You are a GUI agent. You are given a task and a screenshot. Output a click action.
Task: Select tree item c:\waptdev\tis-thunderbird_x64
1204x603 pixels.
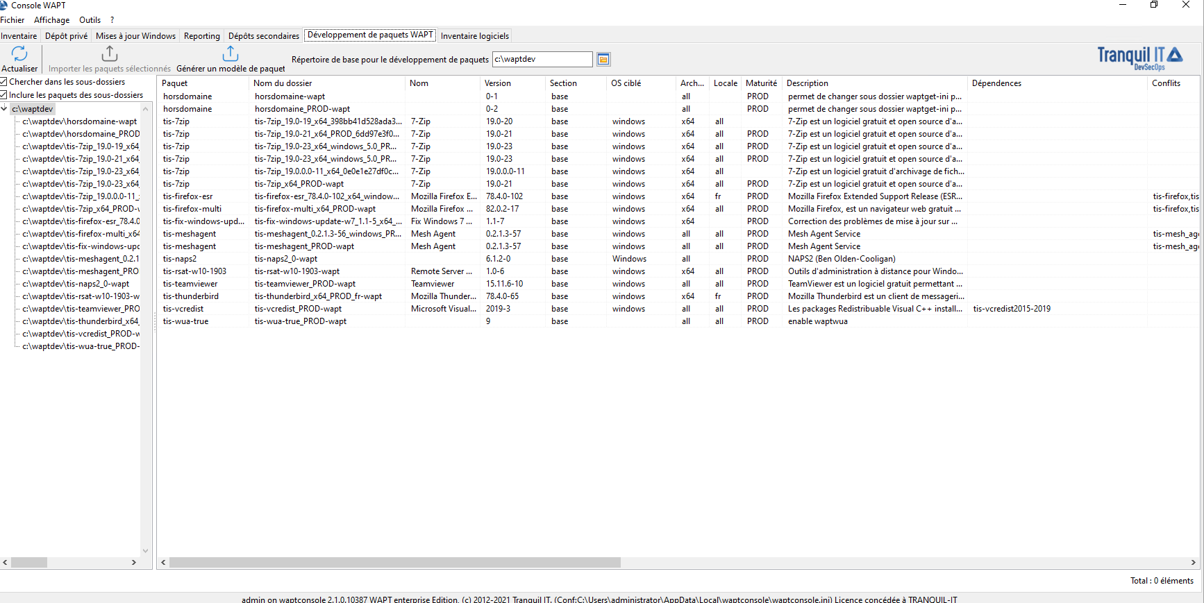(x=81, y=321)
